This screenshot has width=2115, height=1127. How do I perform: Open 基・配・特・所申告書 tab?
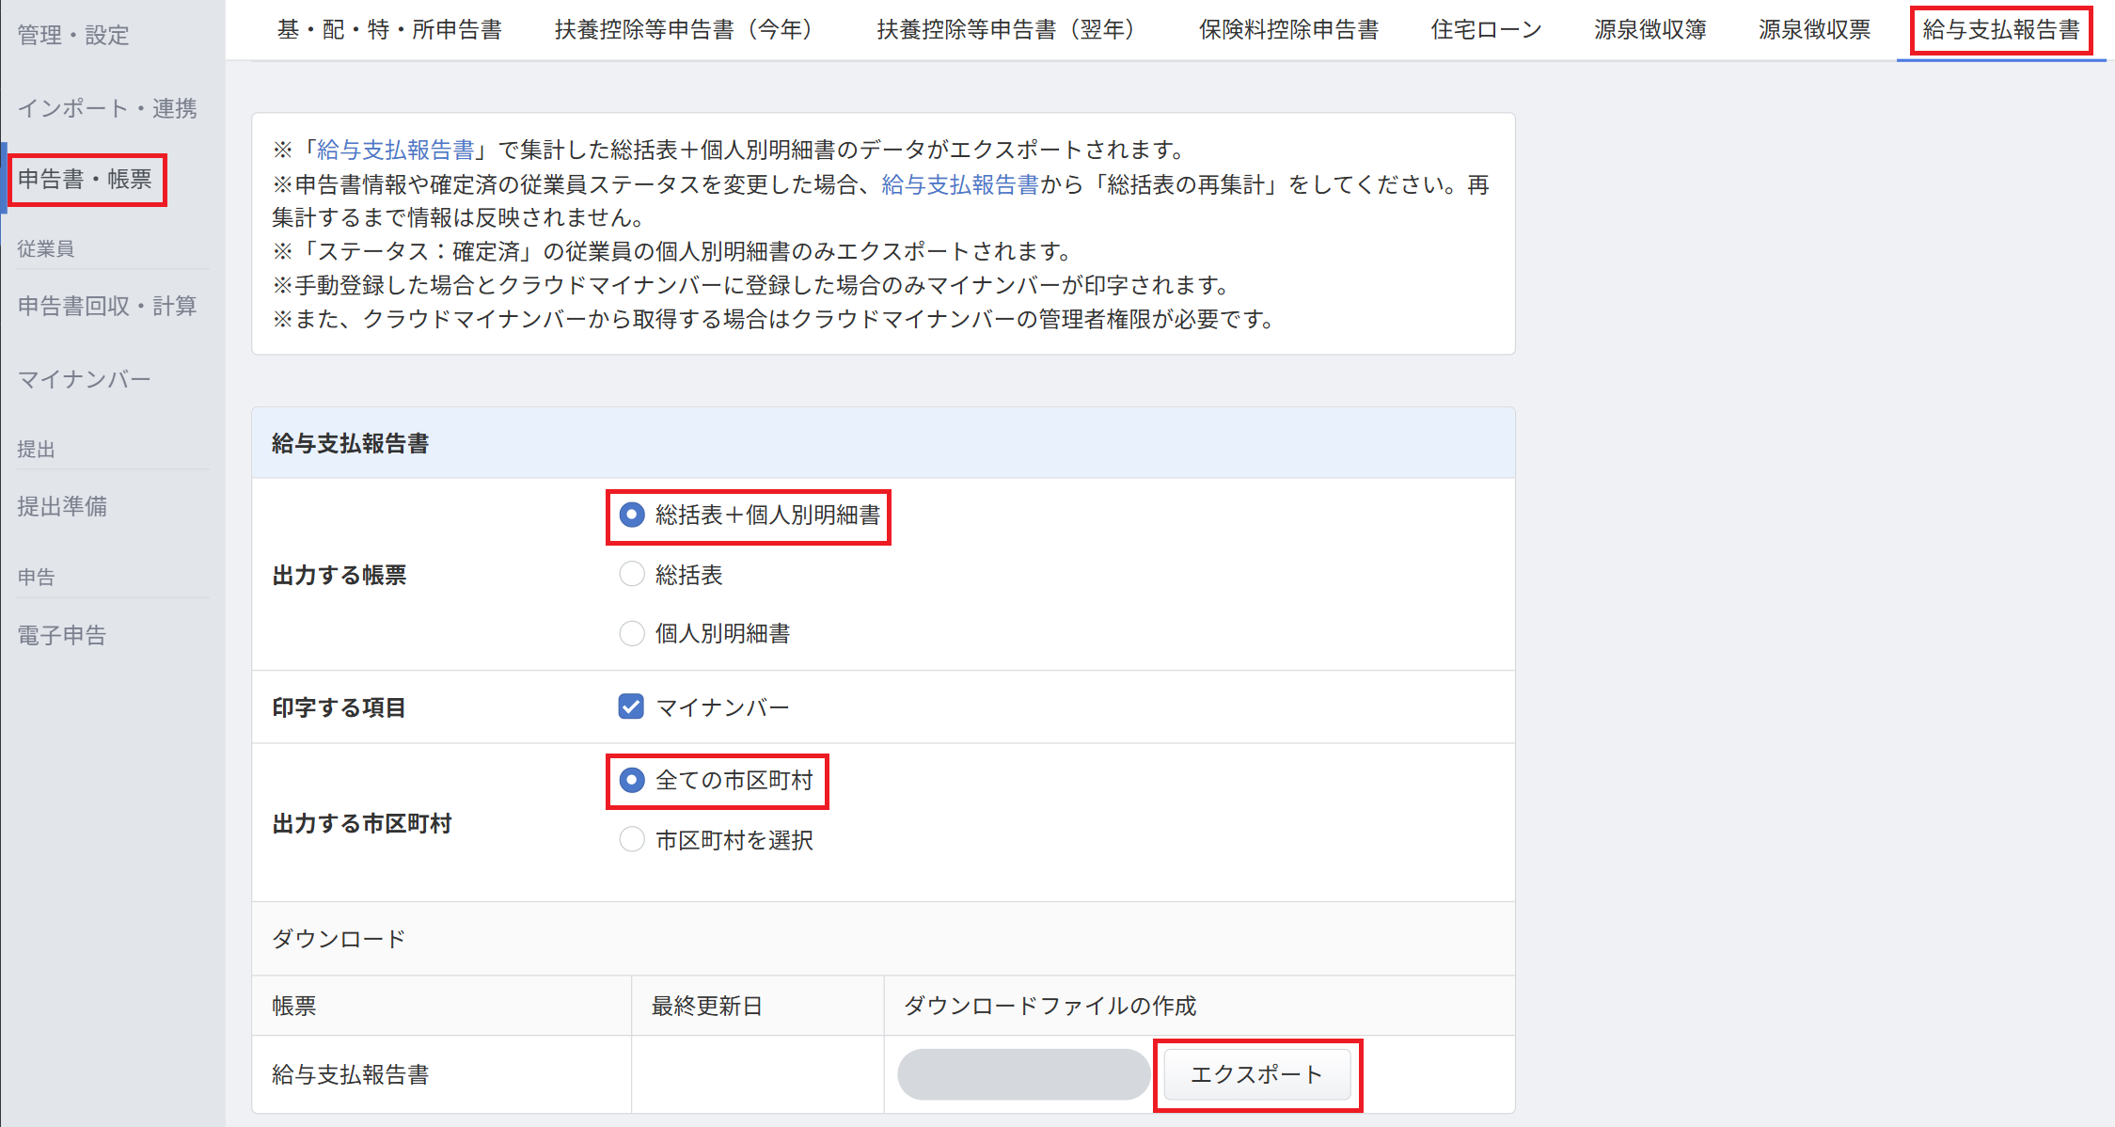click(389, 30)
